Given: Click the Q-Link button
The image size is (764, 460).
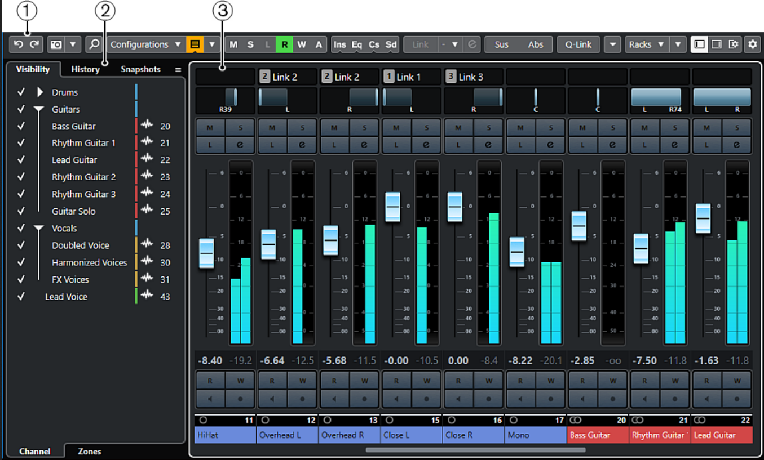Looking at the screenshot, I should click(x=578, y=44).
